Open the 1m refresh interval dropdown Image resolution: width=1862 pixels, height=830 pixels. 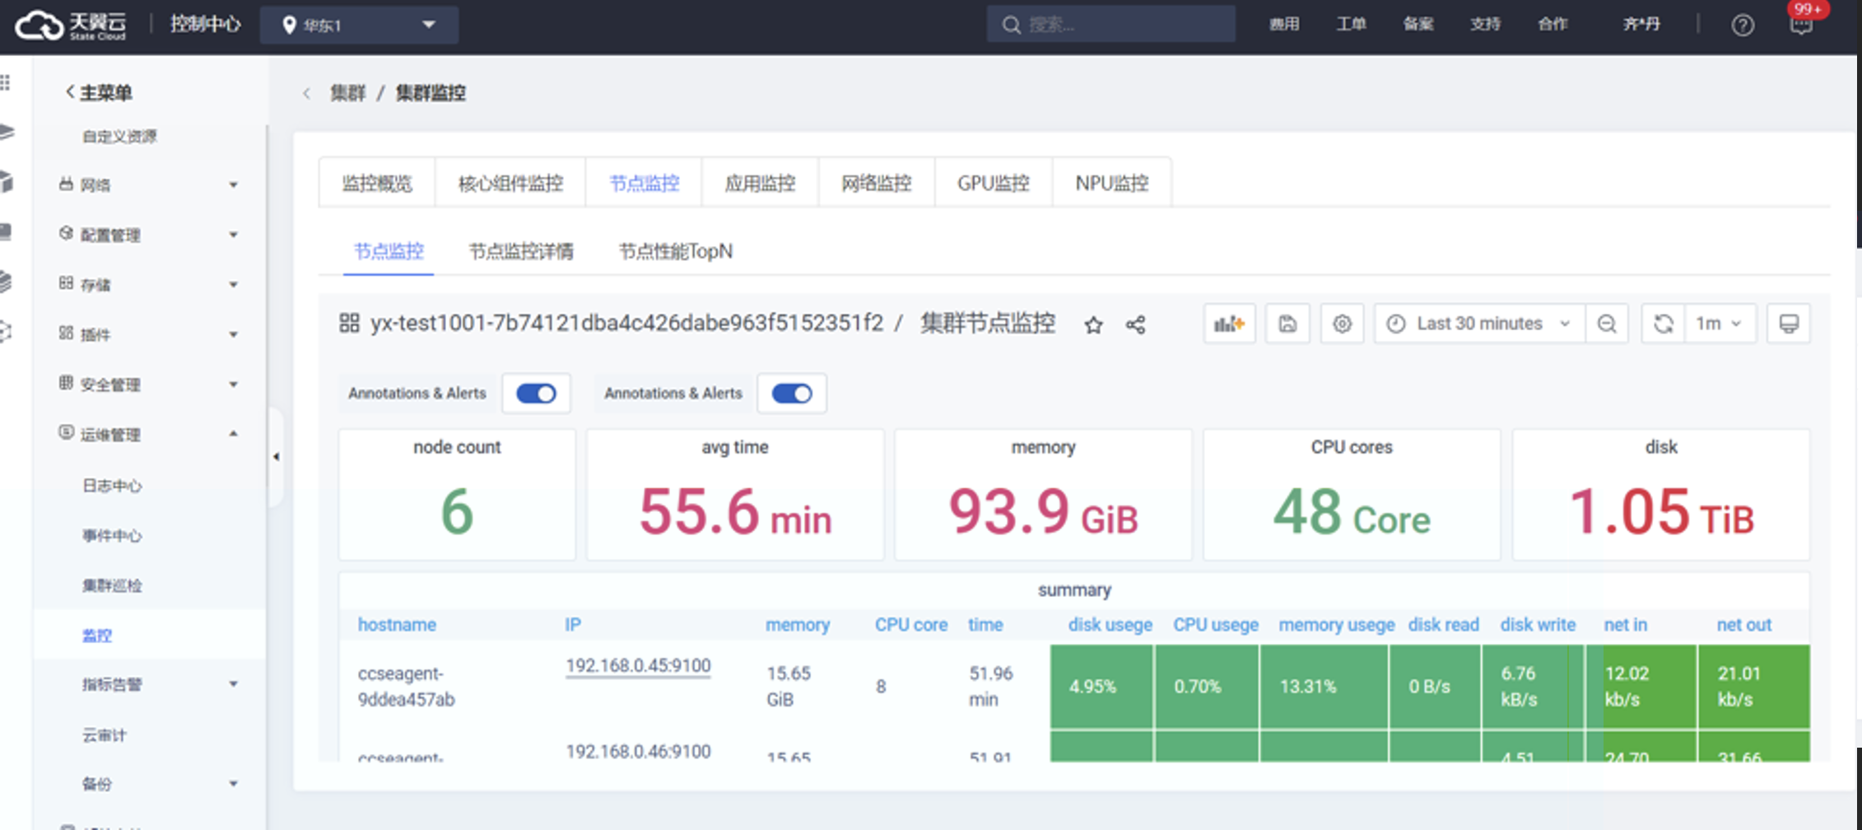(x=1720, y=324)
